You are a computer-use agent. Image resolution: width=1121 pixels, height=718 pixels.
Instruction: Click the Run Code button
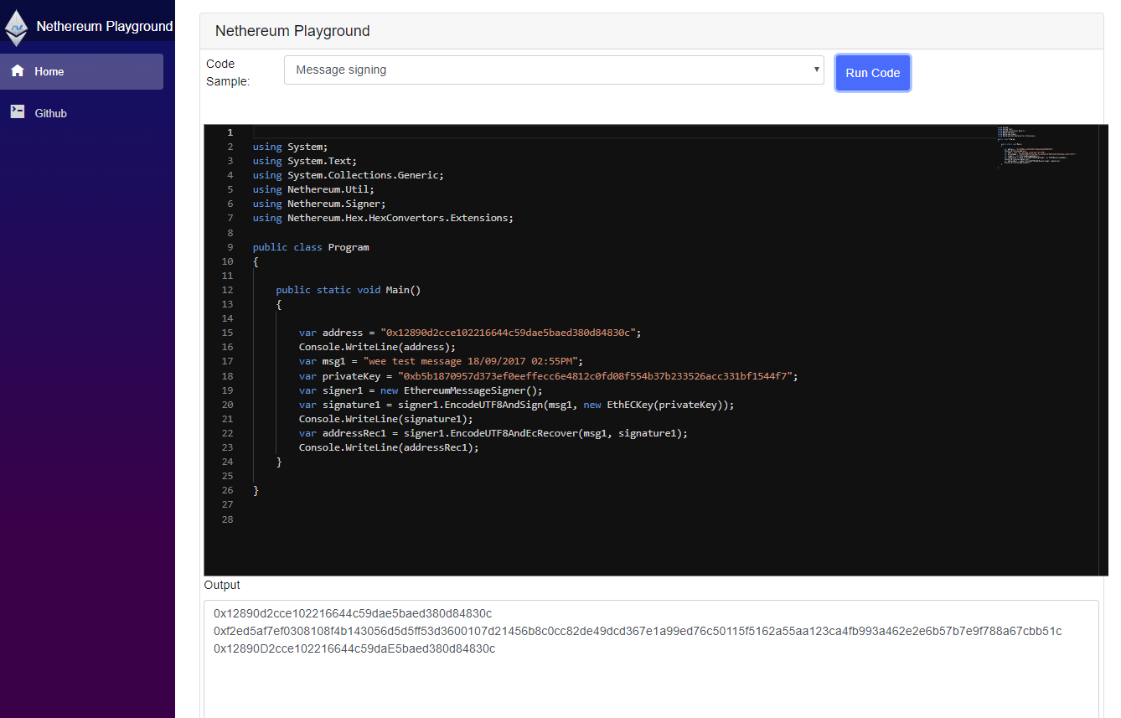pos(872,73)
